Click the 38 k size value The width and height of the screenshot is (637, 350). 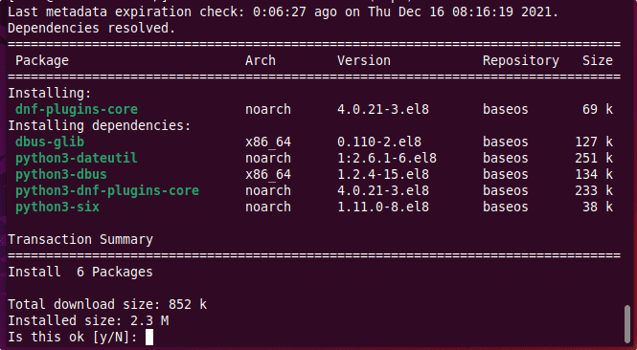point(597,207)
